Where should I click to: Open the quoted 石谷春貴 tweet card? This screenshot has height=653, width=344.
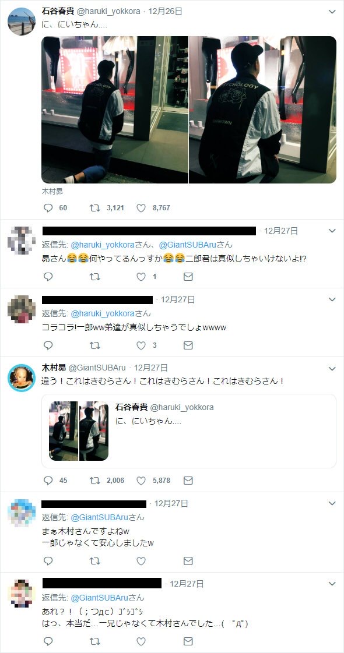tap(189, 431)
